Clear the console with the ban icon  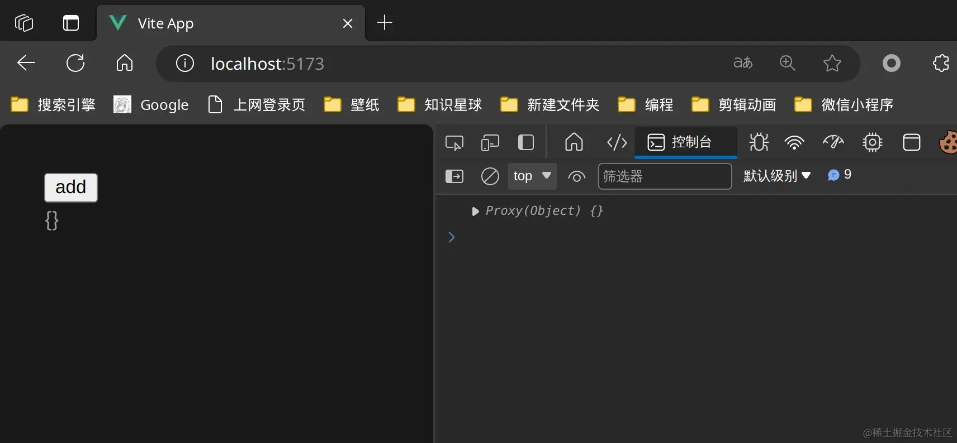[x=490, y=176]
